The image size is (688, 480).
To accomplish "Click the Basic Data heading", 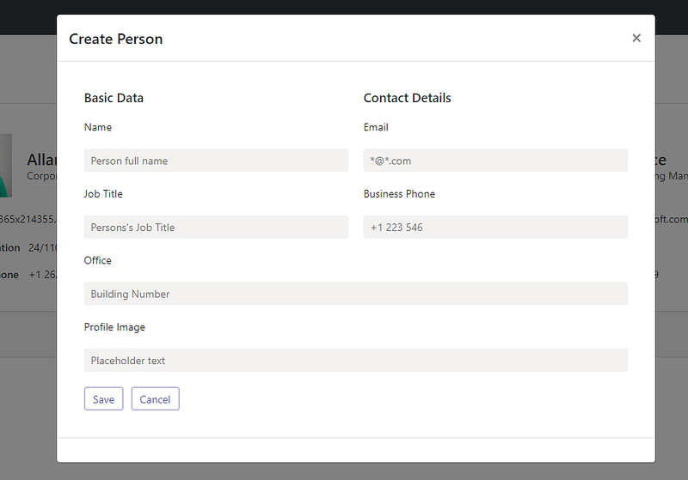I will 114,98.
